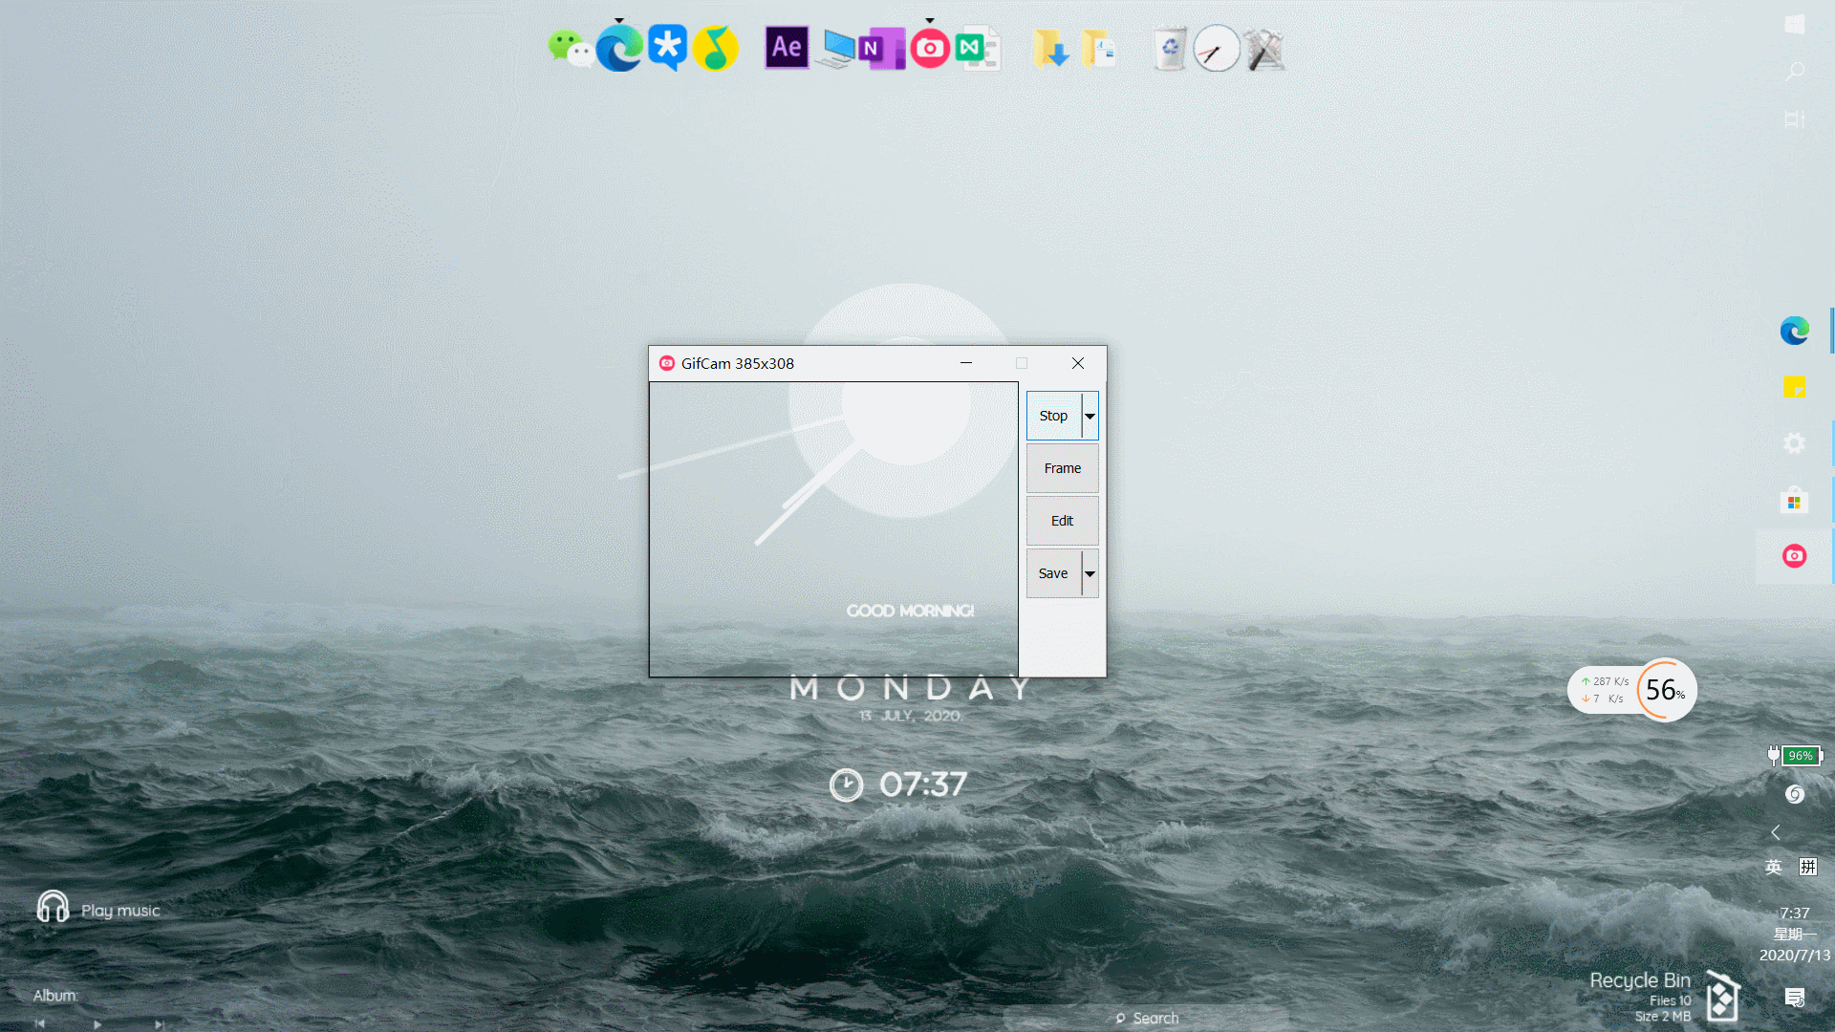
Task: Click the Edit button in GifCam
Action: click(x=1063, y=521)
